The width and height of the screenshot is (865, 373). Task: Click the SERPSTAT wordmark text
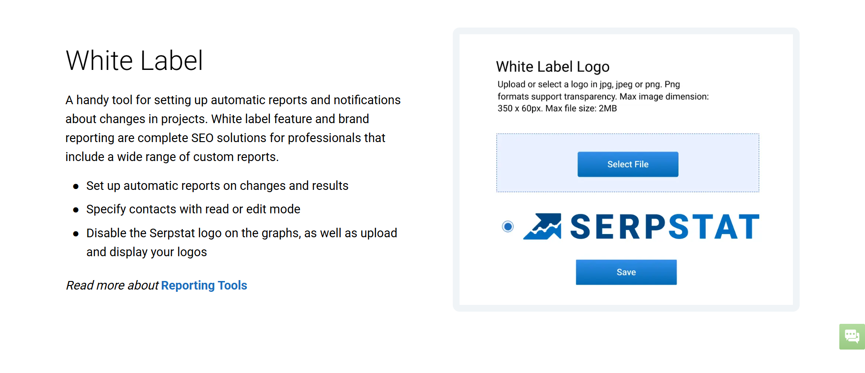665,226
